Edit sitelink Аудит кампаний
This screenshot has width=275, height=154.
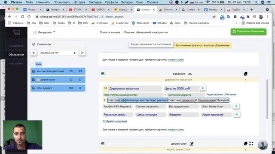[x=216, y=115]
